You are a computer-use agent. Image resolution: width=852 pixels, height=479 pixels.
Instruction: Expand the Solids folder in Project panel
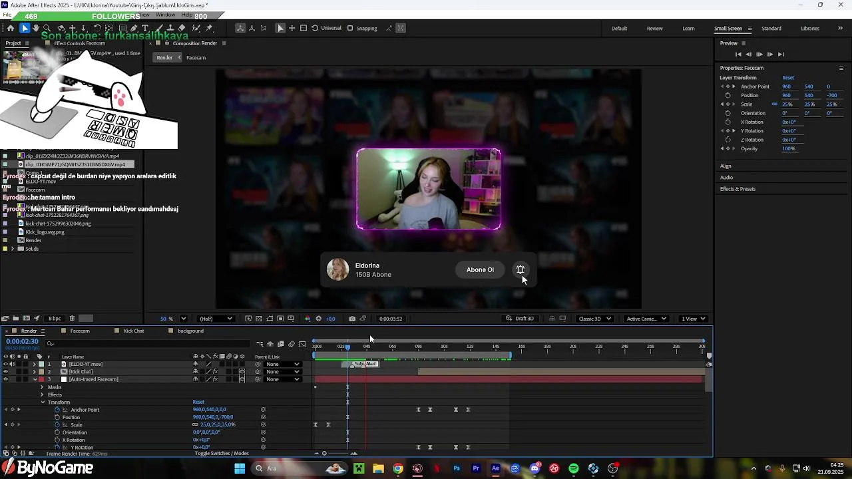pyautogui.click(x=13, y=249)
